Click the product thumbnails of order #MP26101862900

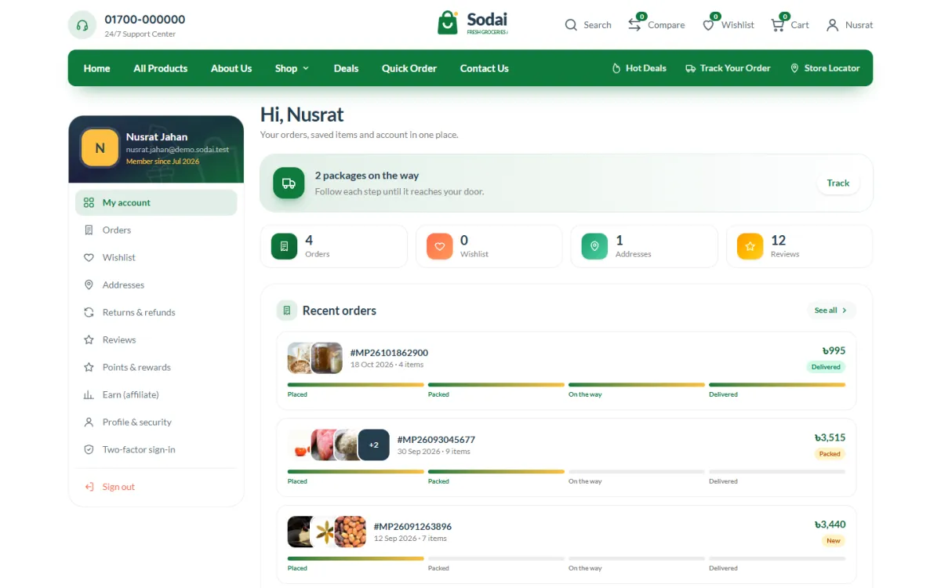pyautogui.click(x=315, y=358)
